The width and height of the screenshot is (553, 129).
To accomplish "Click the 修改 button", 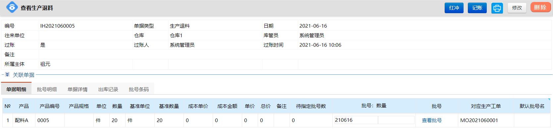I will tap(517, 8).
